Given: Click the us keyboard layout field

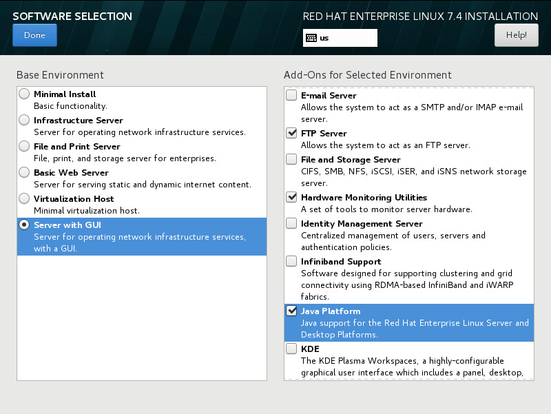Looking at the screenshot, I should [340, 38].
